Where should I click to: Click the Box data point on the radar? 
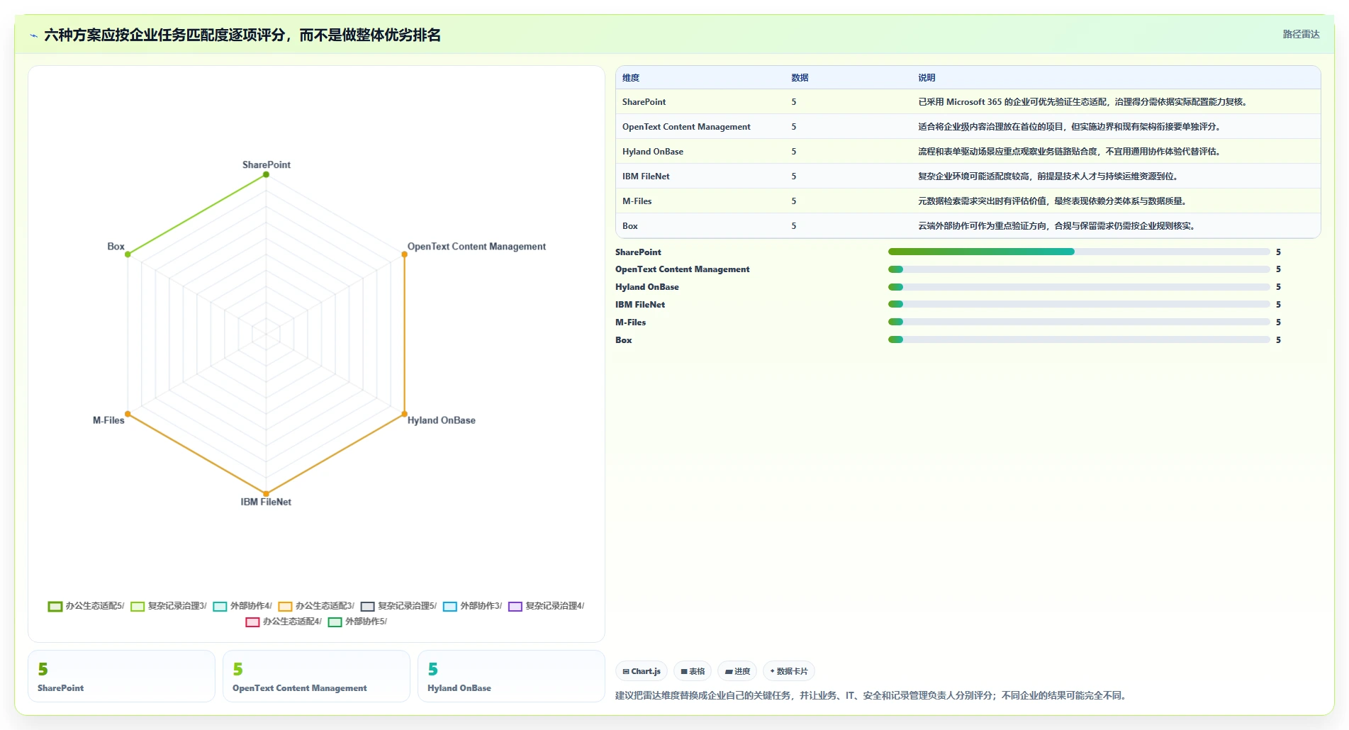pos(128,254)
